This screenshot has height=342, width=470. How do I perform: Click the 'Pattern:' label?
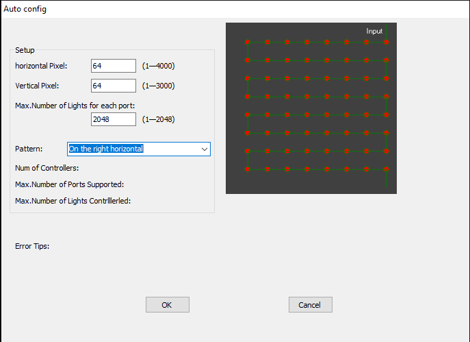click(x=29, y=149)
